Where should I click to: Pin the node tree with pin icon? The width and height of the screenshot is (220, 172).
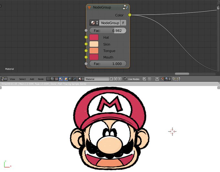[x=144, y=79]
